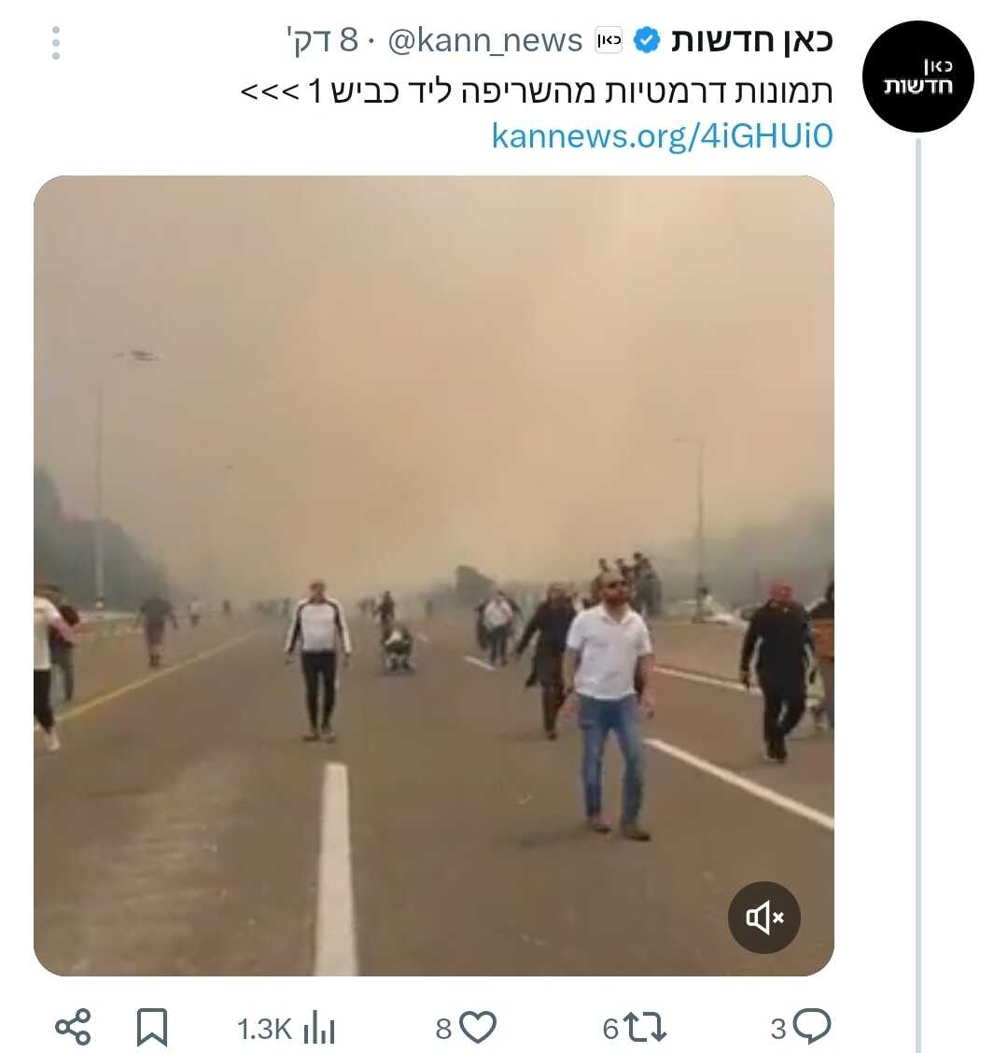
Task: Bookmark this tweet
Action: point(152,1028)
